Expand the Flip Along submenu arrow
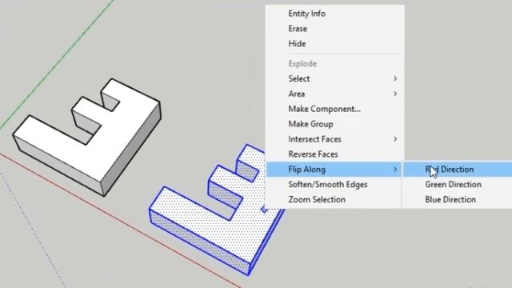This screenshot has width=512, height=288. point(395,169)
